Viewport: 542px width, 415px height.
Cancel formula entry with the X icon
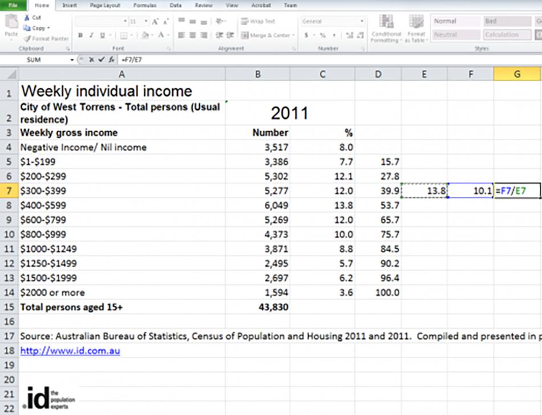click(x=91, y=60)
